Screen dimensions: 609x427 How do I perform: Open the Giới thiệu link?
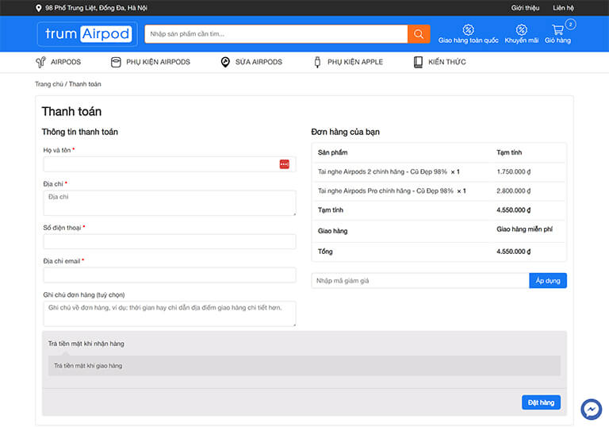(525, 8)
